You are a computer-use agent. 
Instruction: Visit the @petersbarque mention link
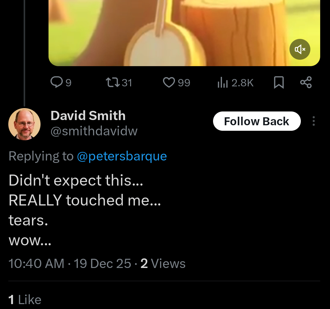[122, 156]
